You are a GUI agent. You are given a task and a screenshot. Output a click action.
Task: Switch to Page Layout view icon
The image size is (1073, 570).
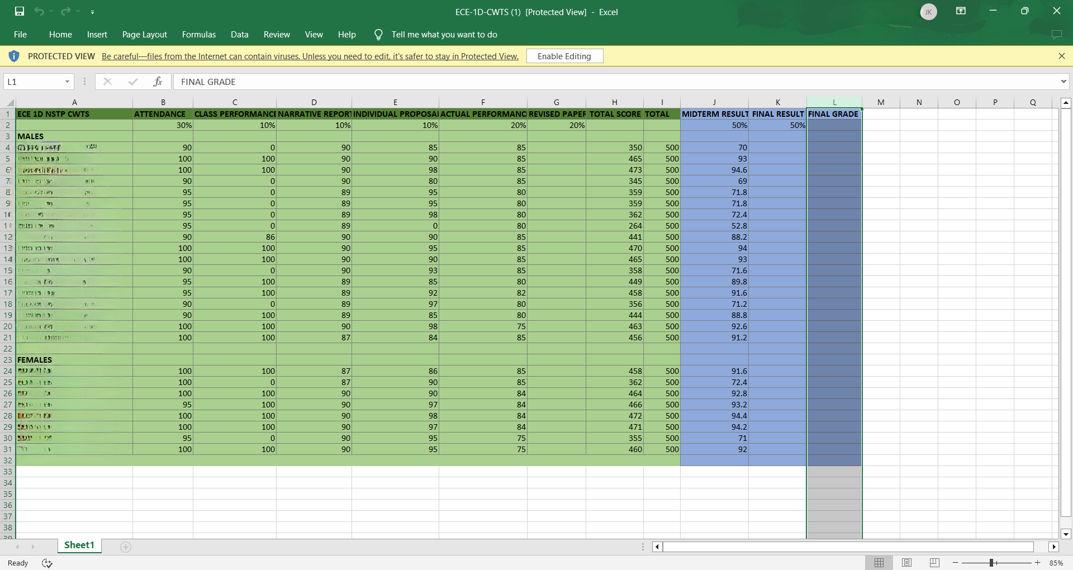point(907,563)
